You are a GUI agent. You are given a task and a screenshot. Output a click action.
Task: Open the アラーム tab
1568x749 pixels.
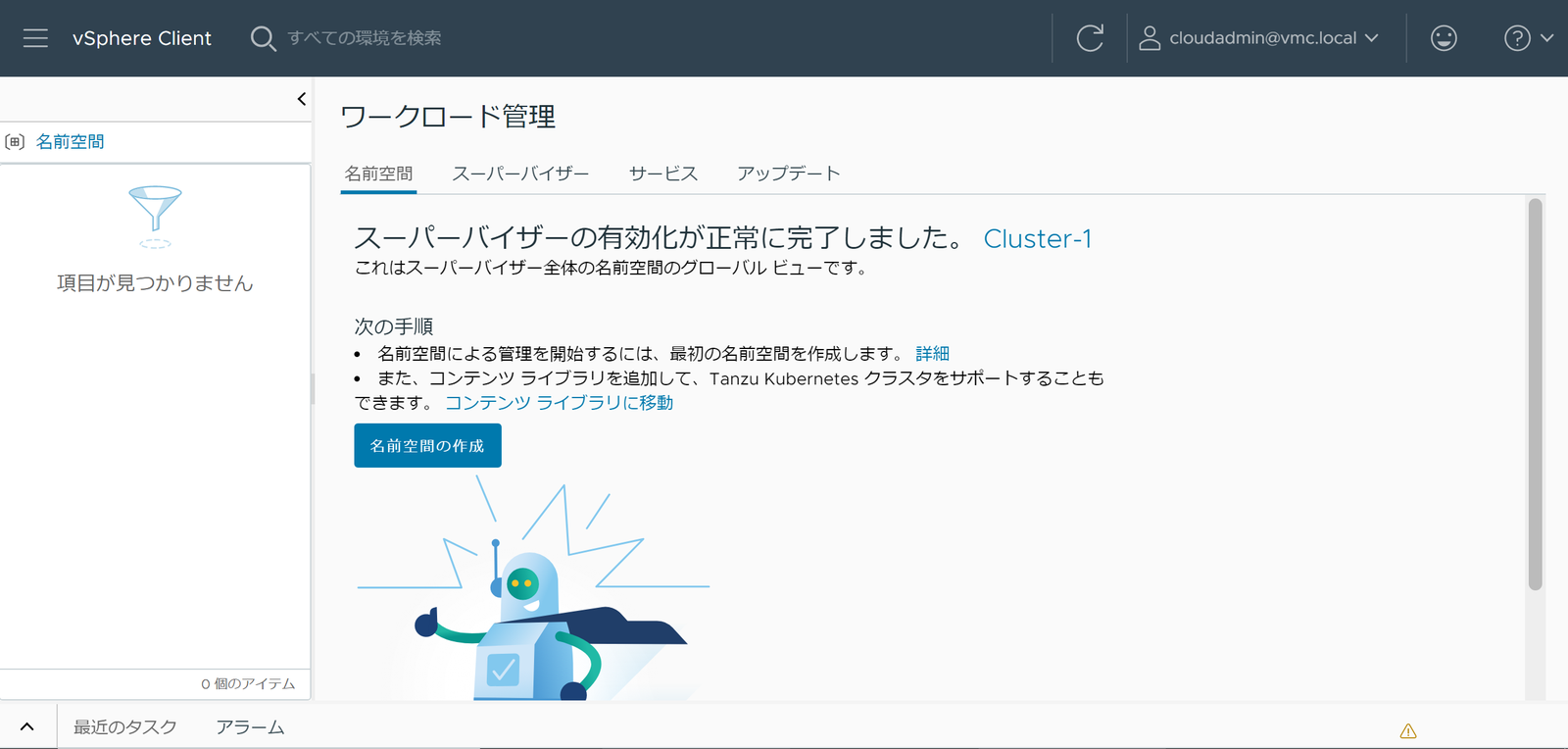[x=251, y=726]
